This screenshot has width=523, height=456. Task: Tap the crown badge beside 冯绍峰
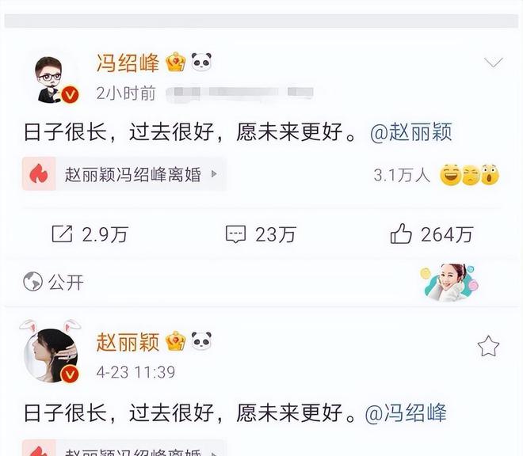click(x=176, y=63)
